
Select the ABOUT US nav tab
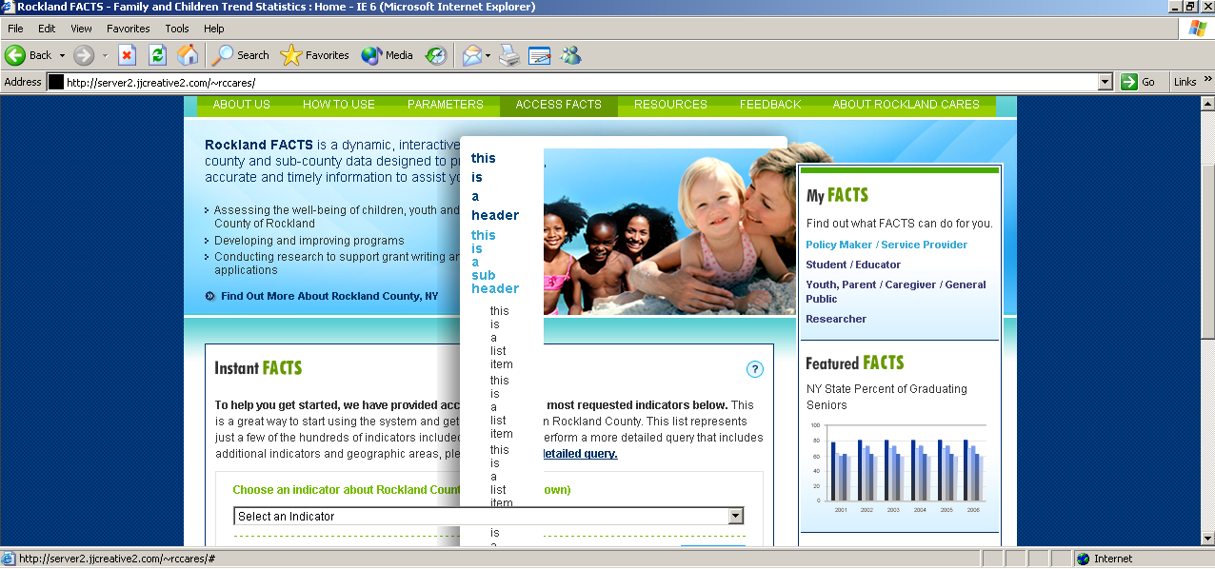click(242, 105)
